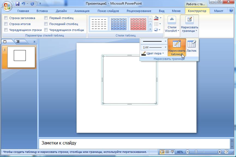Undo the last action
The height and width of the screenshot is (157, 236).
[23, 4]
